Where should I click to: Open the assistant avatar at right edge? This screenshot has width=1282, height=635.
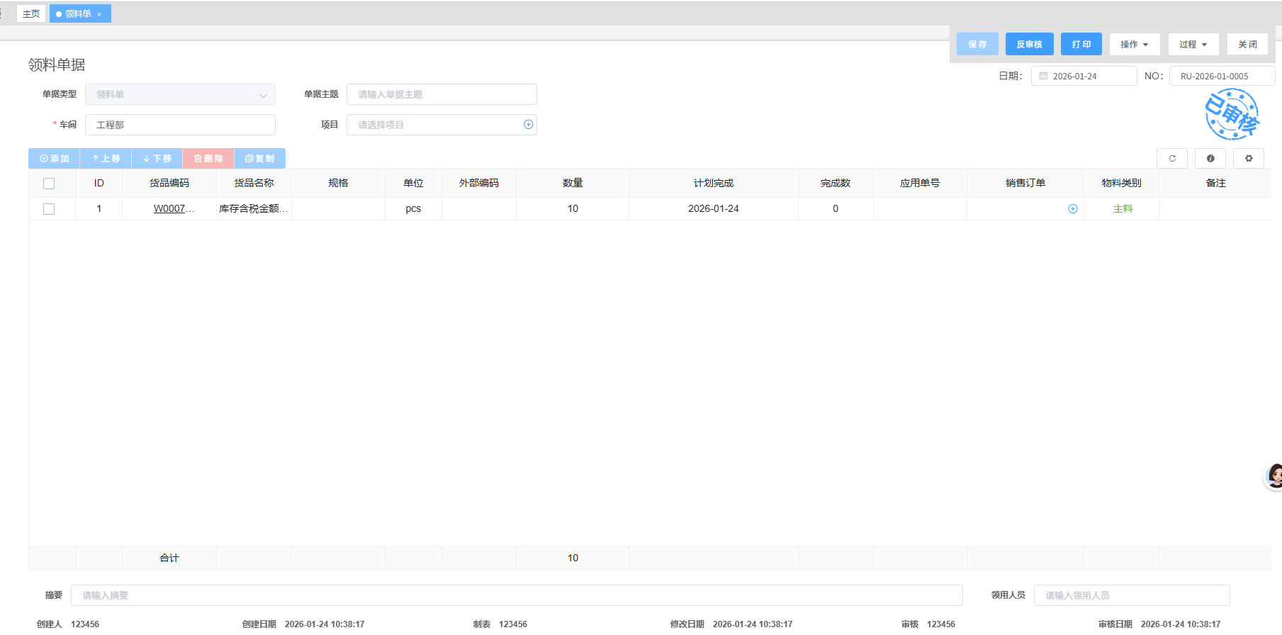click(x=1274, y=476)
